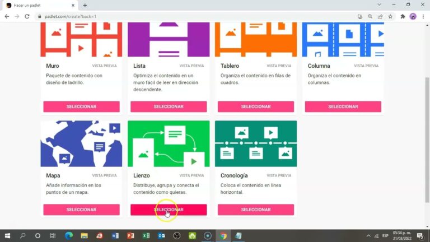430x242 pixels.
Task: Go forward in browser history
Action: point(17,16)
